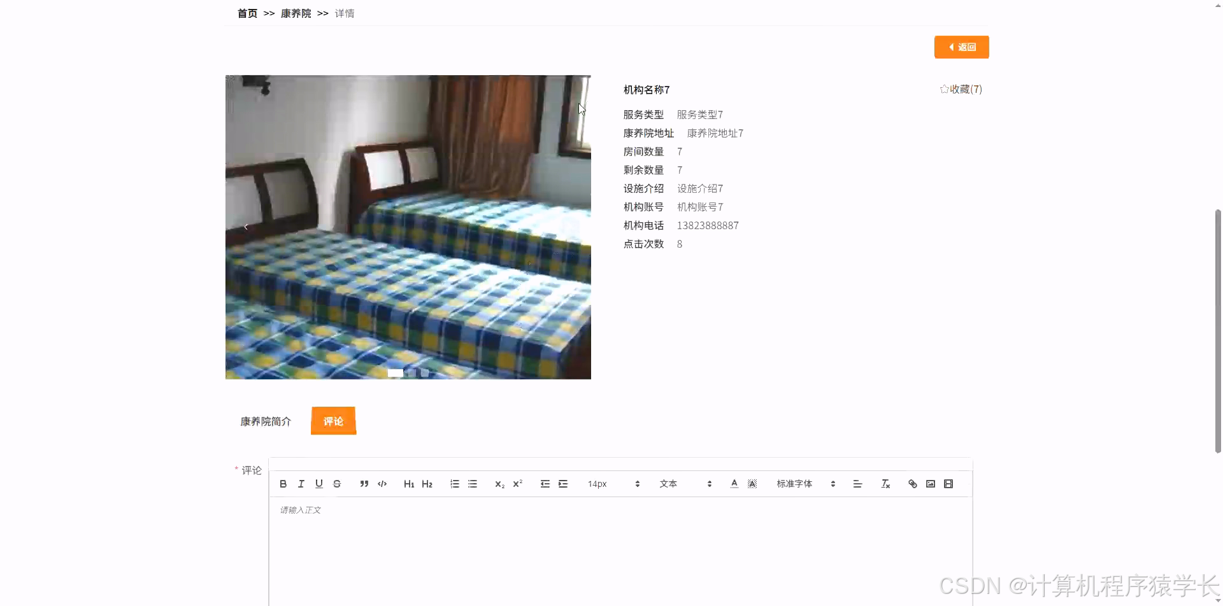Image resolution: width=1223 pixels, height=606 pixels.
Task: Open the 标准字体 font family dropdown
Action: [806, 484]
